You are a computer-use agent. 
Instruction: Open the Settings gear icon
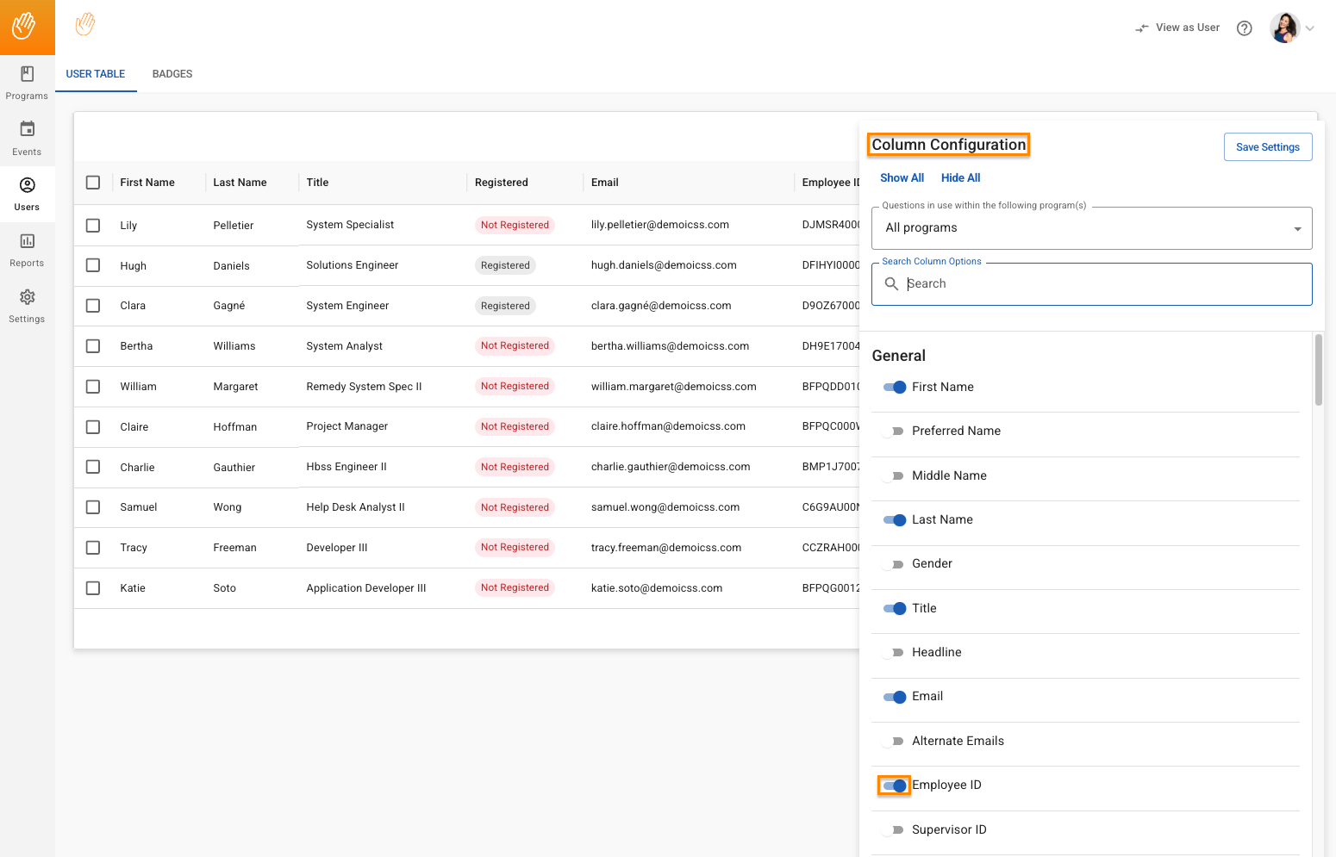pyautogui.click(x=27, y=298)
